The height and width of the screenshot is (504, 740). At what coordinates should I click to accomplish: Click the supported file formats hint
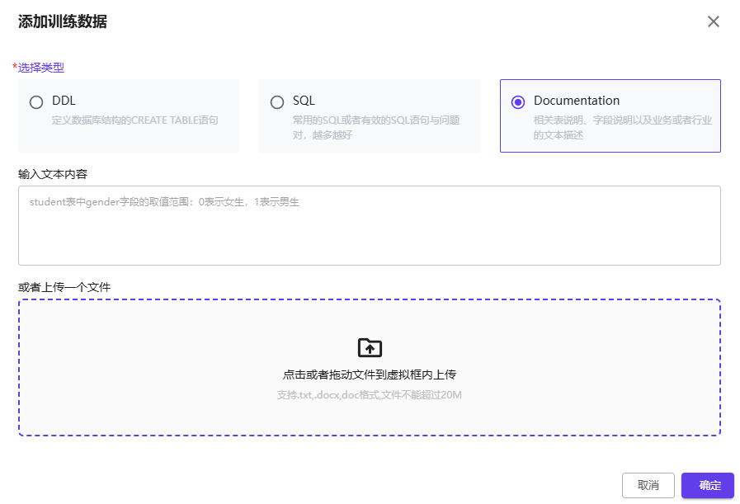point(370,395)
